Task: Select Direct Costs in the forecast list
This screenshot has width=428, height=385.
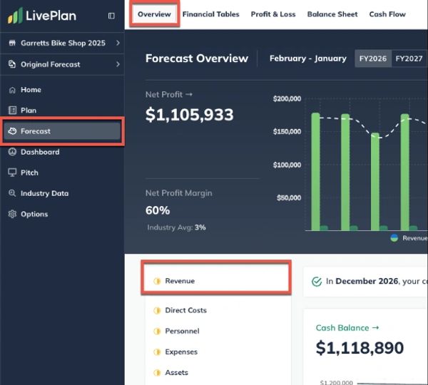Action: [x=185, y=310]
